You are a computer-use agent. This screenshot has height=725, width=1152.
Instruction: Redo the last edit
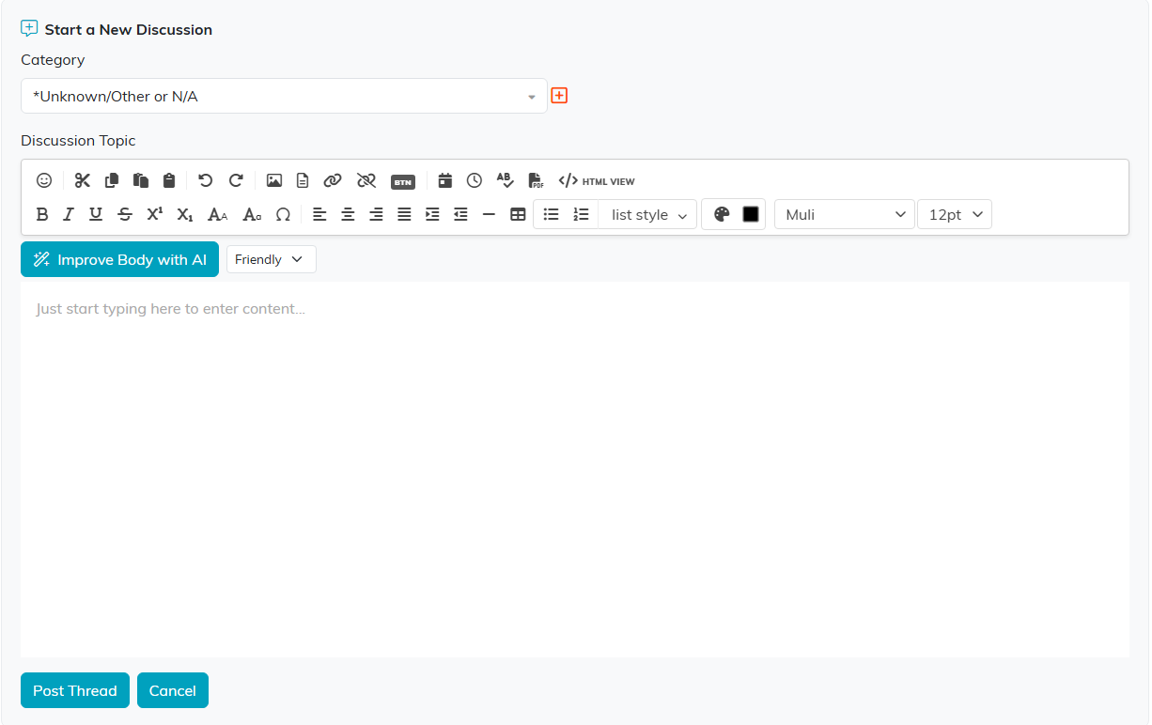(236, 180)
